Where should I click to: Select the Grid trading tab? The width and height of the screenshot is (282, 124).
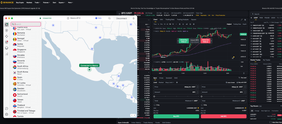tap(176, 78)
